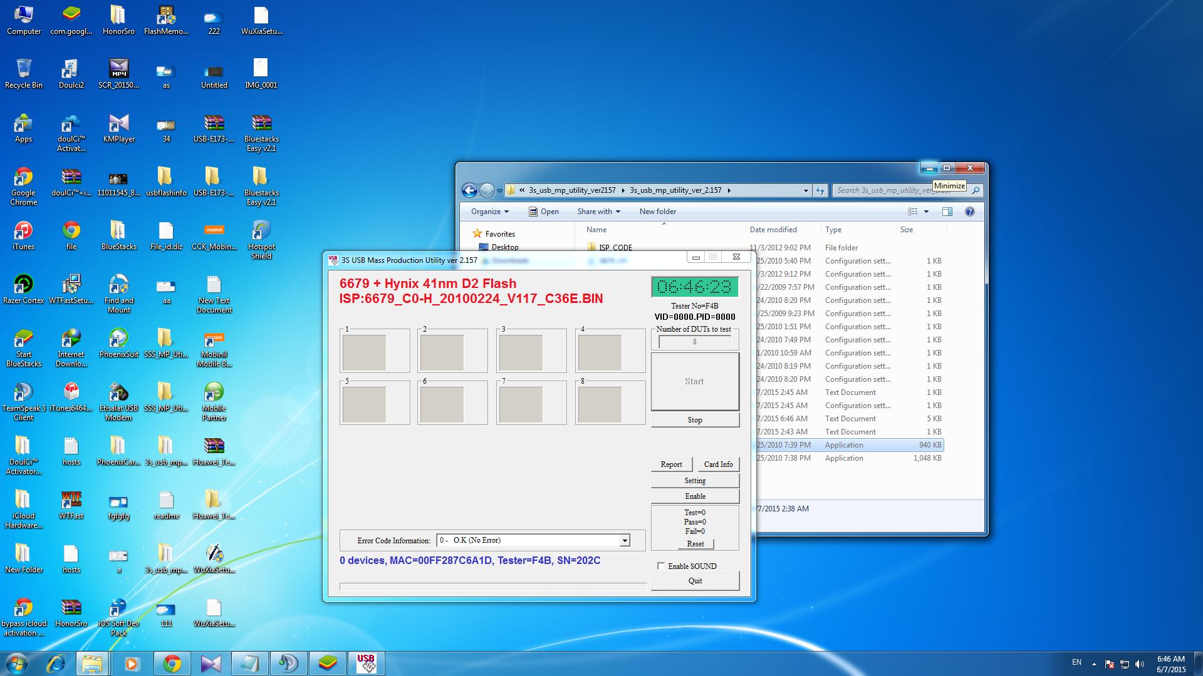This screenshot has width=1203, height=676.
Task: Click the Enable icon in MP Utility
Action: (694, 496)
